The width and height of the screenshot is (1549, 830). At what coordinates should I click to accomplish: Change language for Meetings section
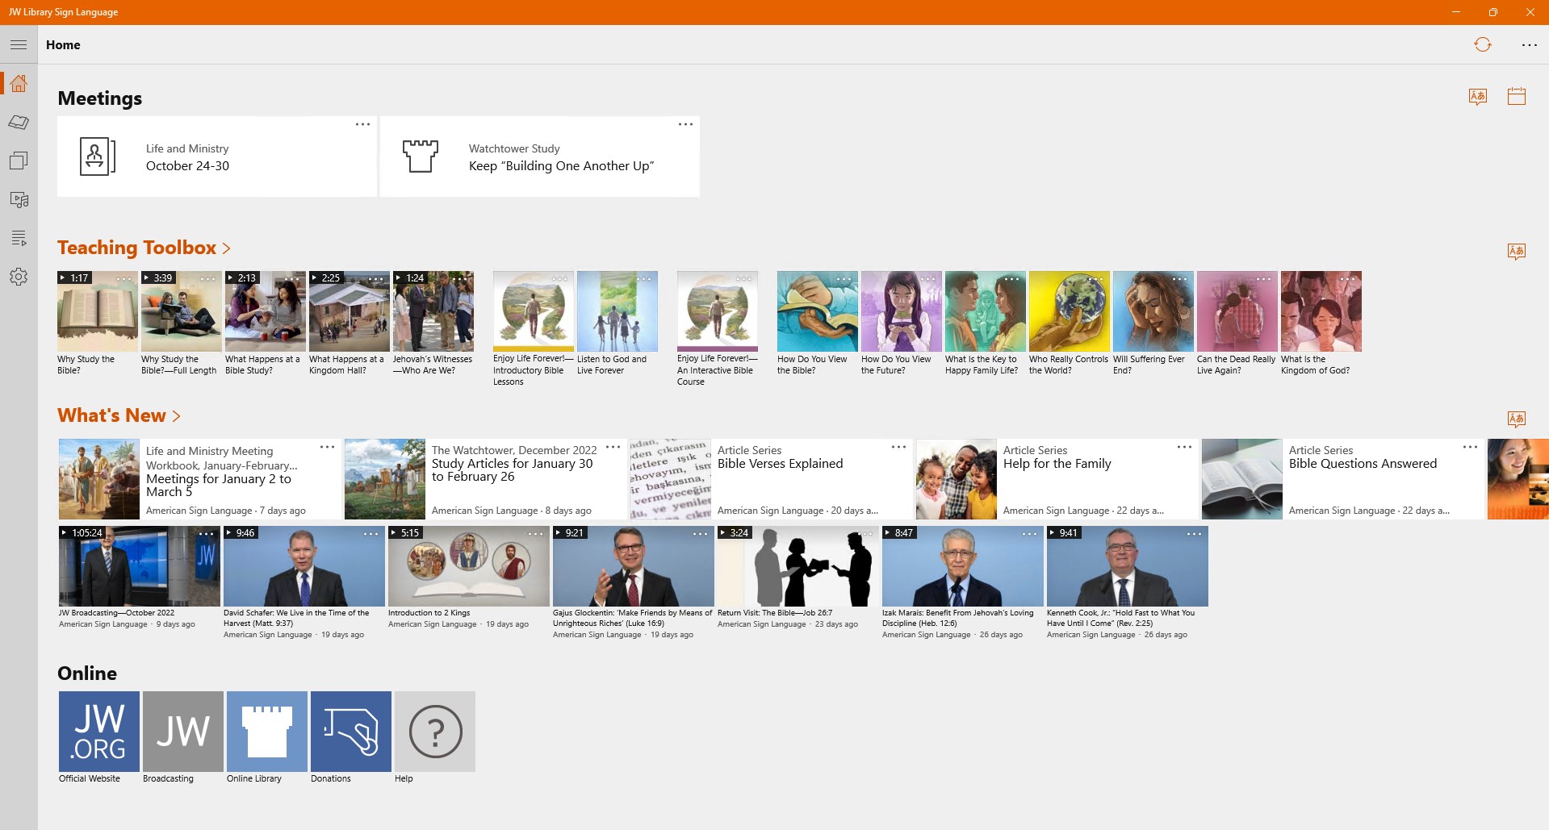point(1477,97)
